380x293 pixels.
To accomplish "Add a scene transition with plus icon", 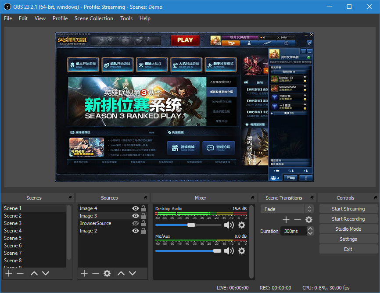I will click(x=286, y=220).
